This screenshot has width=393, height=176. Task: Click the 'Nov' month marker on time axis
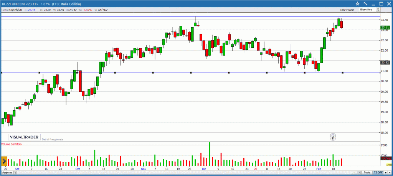pyautogui.click(x=144, y=169)
